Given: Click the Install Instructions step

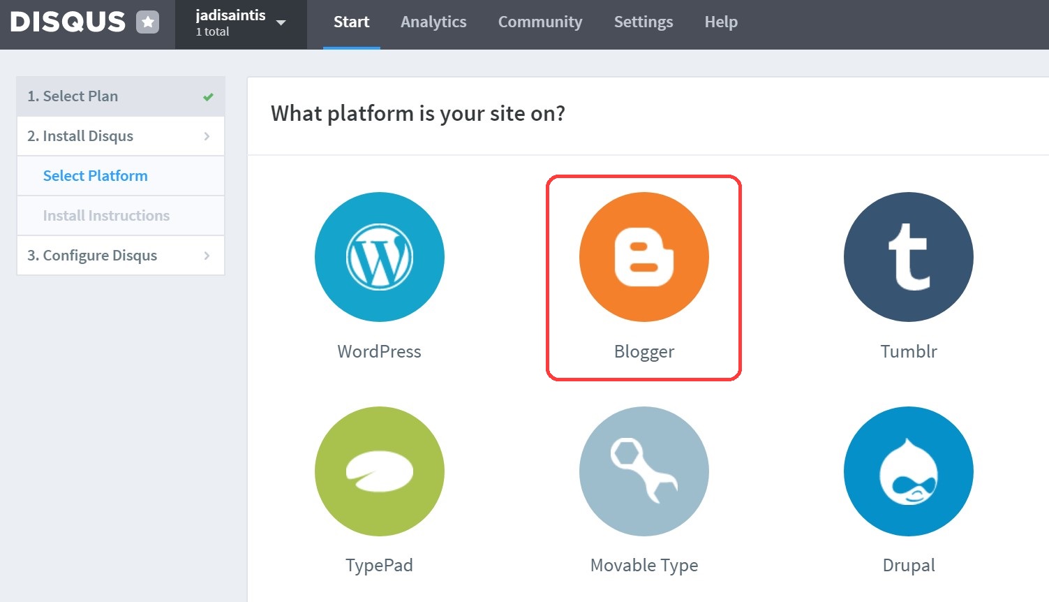Looking at the screenshot, I should 106,215.
